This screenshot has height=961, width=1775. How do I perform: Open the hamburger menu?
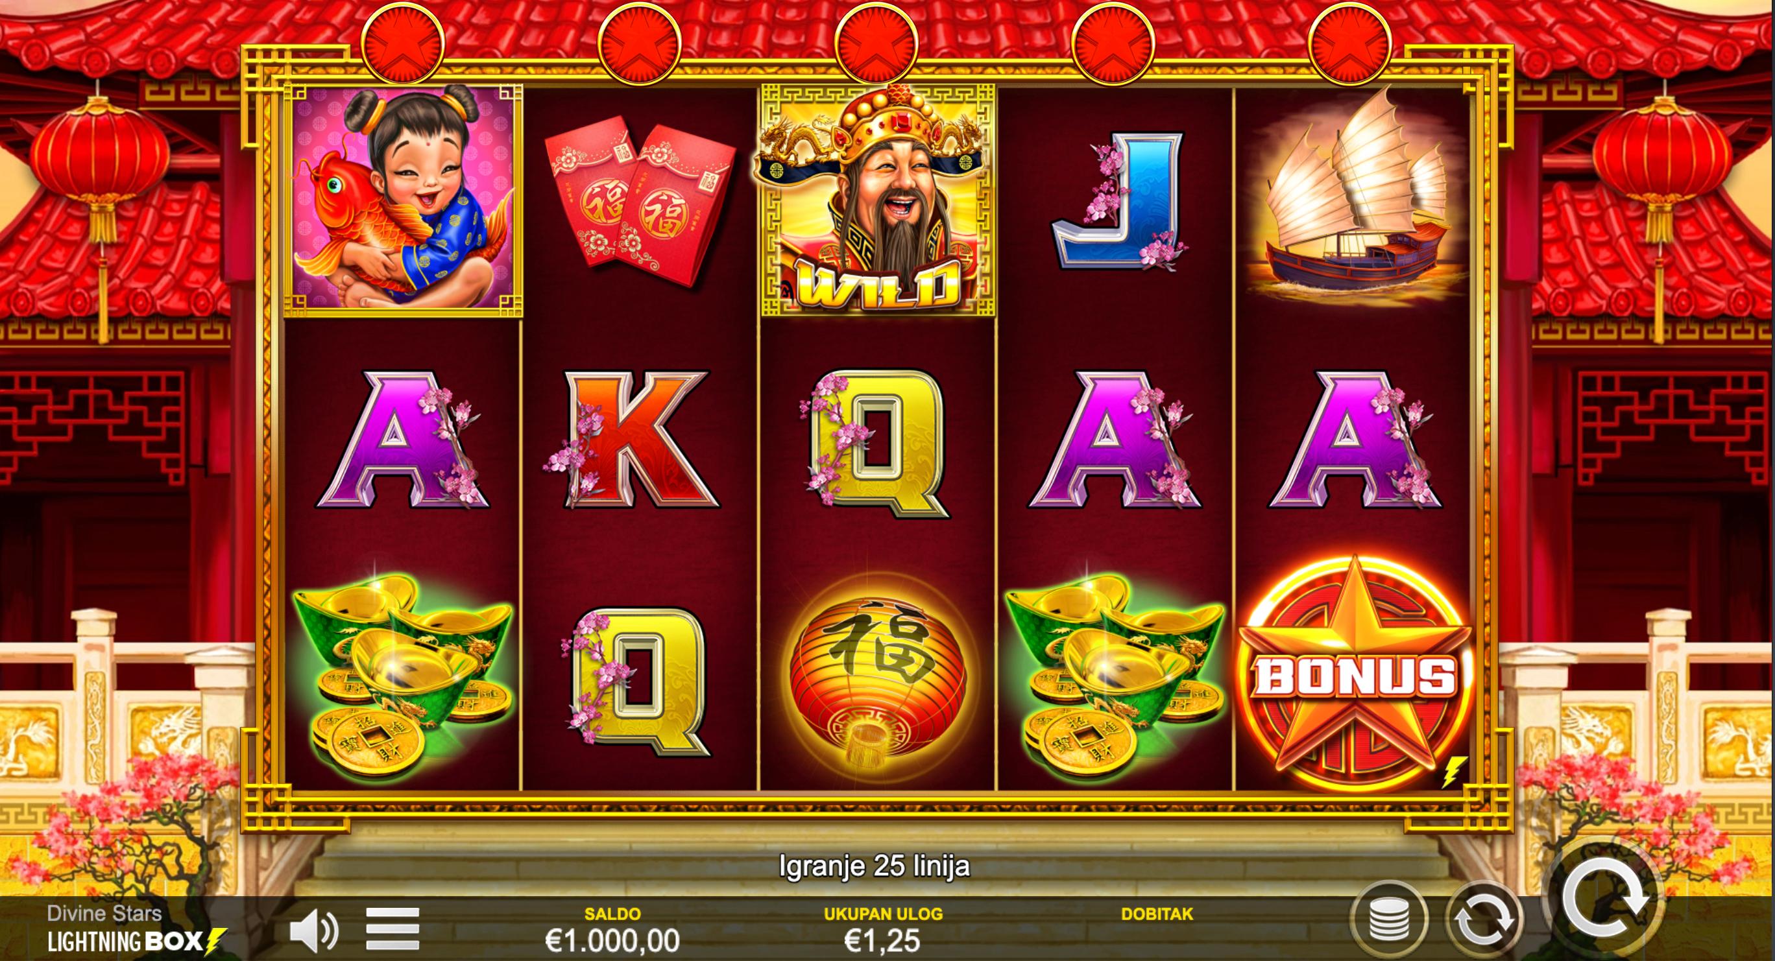coord(392,929)
